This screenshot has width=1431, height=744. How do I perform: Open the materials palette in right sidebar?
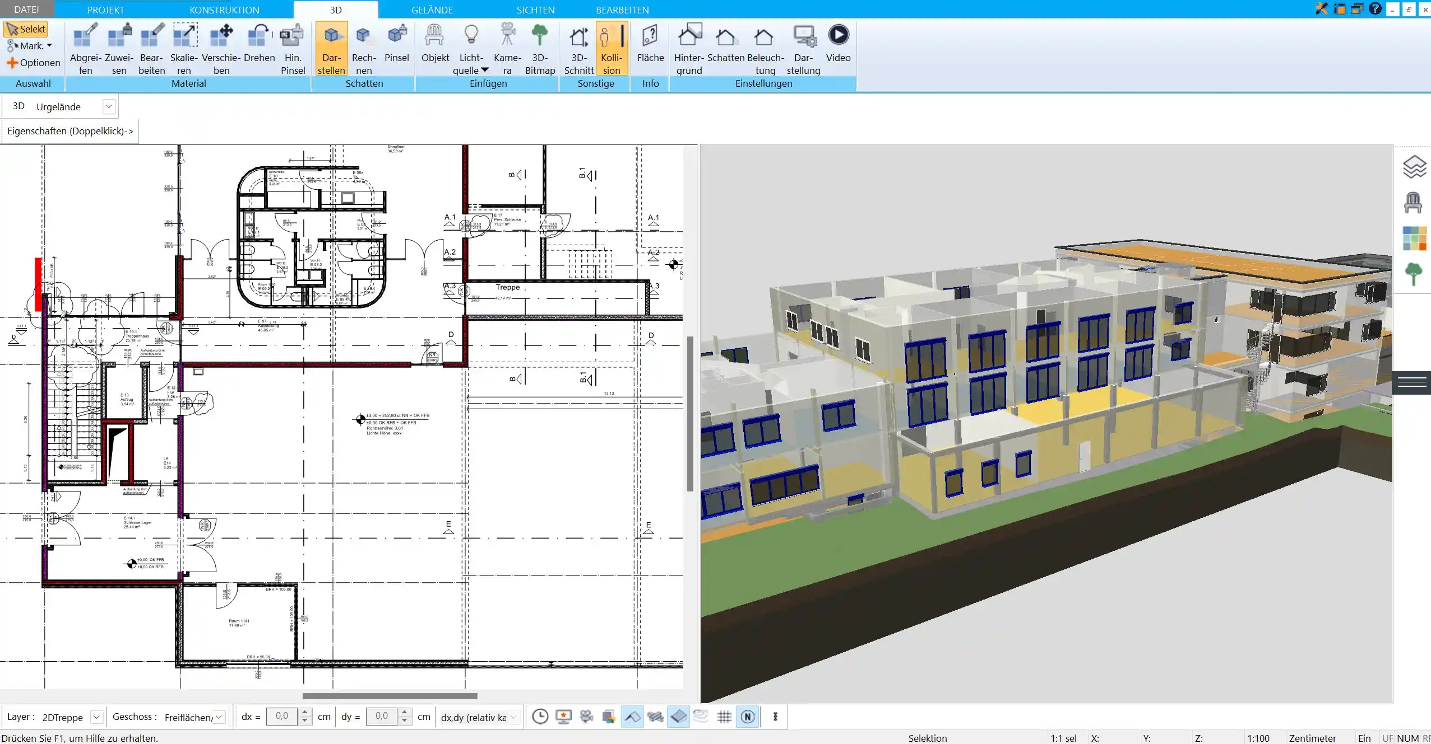[x=1414, y=238]
